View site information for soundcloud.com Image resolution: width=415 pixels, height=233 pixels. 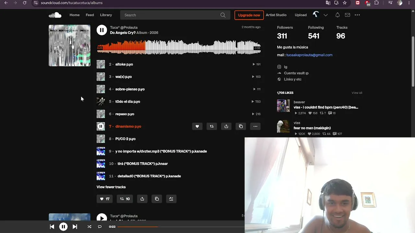point(36,3)
